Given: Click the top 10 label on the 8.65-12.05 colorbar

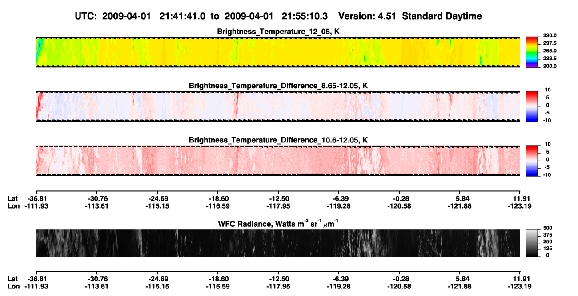Looking at the screenshot, I should (548, 90).
